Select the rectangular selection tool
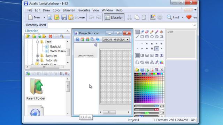This screenshot has width=223, height=125. pos(137,32)
